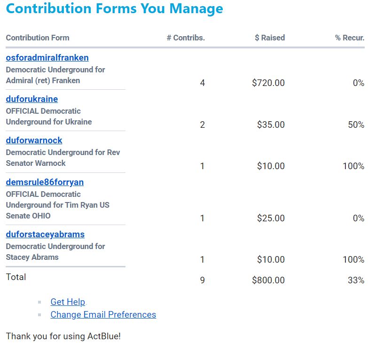Click the $ Raised column header
The image size is (368, 343).
(x=270, y=38)
